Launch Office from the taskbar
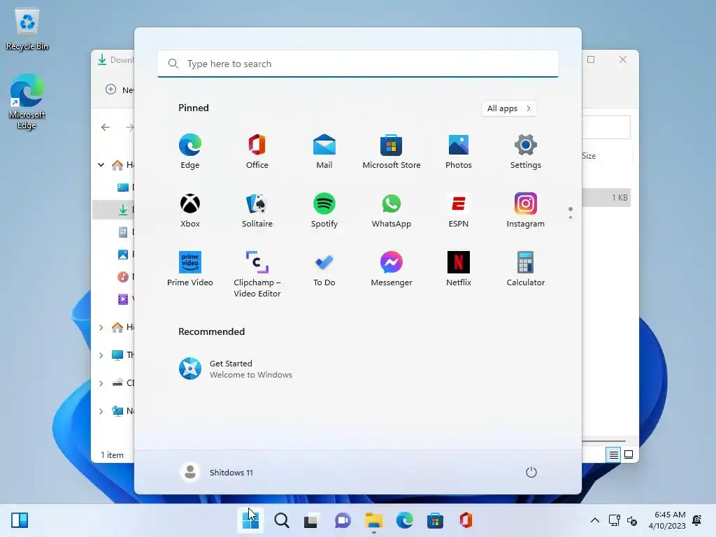This screenshot has width=716, height=537. 466,520
